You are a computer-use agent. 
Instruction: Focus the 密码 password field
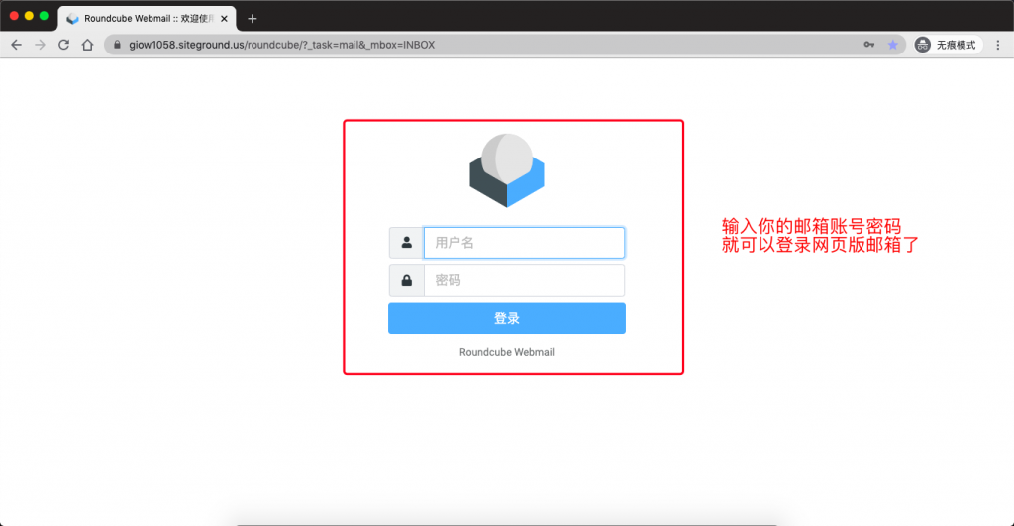coord(525,280)
